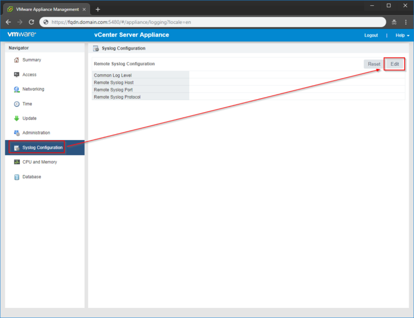414x318 pixels.
Task: Select Syslog Configuration in the Navigator
Action: tap(42, 148)
